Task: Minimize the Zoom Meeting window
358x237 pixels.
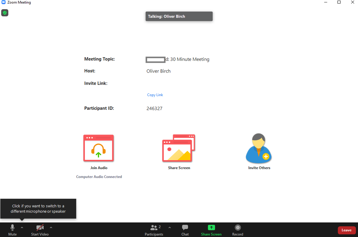Action: [x=326, y=2]
